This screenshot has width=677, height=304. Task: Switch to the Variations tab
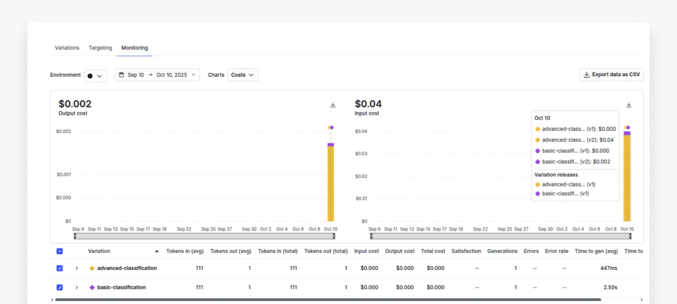67,48
